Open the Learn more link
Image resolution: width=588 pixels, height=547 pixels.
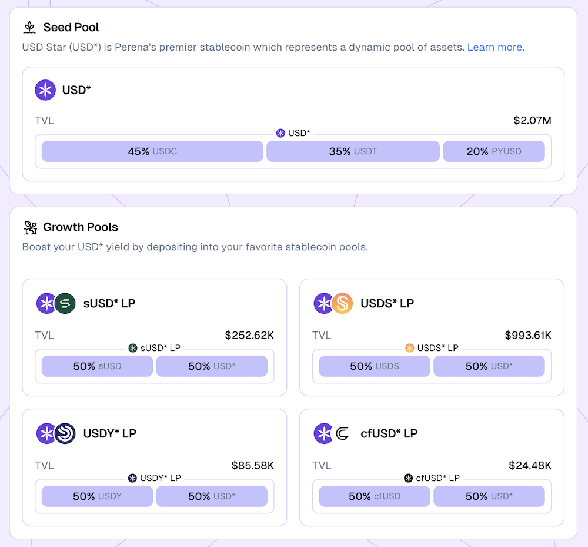[496, 47]
